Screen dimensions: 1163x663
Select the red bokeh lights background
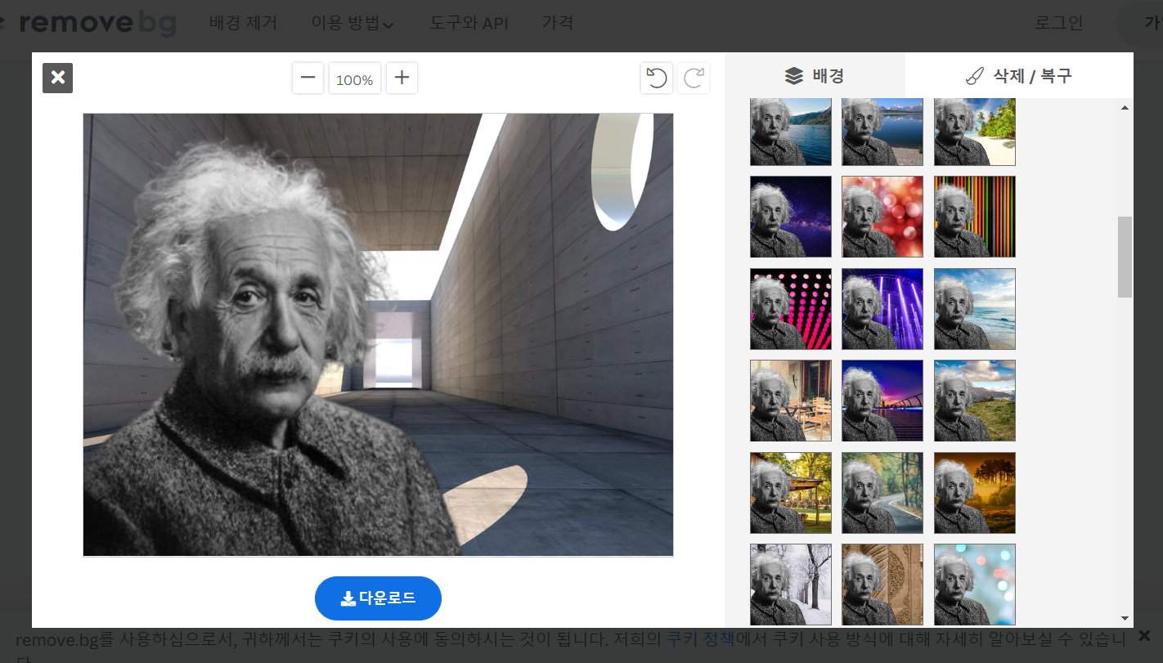882,217
